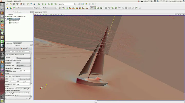Open the Integration Direction BOTH dropdown
Screen dimensions: 185x103
pyautogui.click(x=23, y=63)
